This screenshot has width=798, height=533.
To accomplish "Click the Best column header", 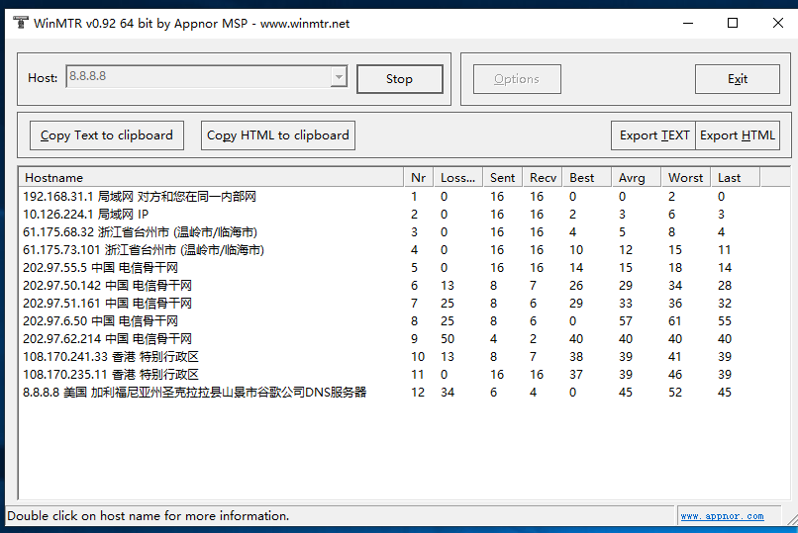I will pyautogui.click(x=587, y=178).
